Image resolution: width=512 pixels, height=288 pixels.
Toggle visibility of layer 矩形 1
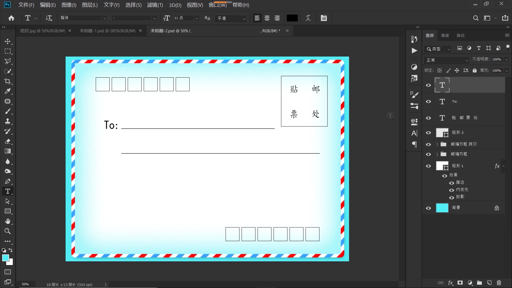click(429, 166)
